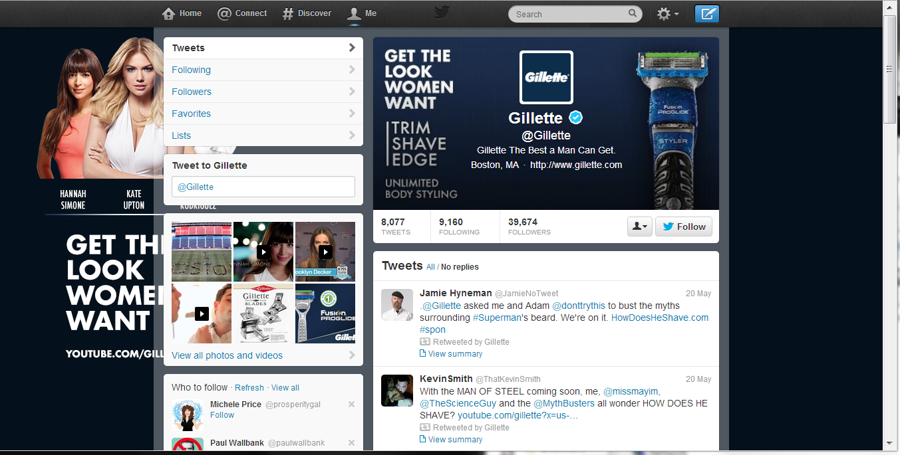Open the Favorites list
The height and width of the screenshot is (455, 900).
[263, 114]
